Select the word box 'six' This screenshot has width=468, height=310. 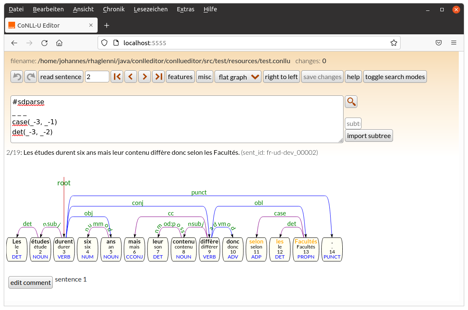point(88,249)
